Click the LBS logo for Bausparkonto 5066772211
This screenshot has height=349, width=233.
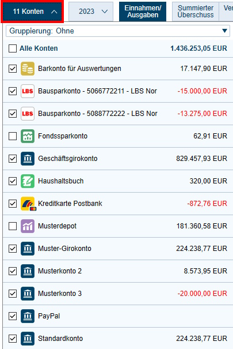click(28, 91)
